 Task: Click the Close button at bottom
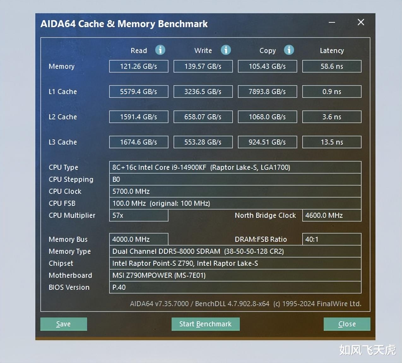click(347, 324)
